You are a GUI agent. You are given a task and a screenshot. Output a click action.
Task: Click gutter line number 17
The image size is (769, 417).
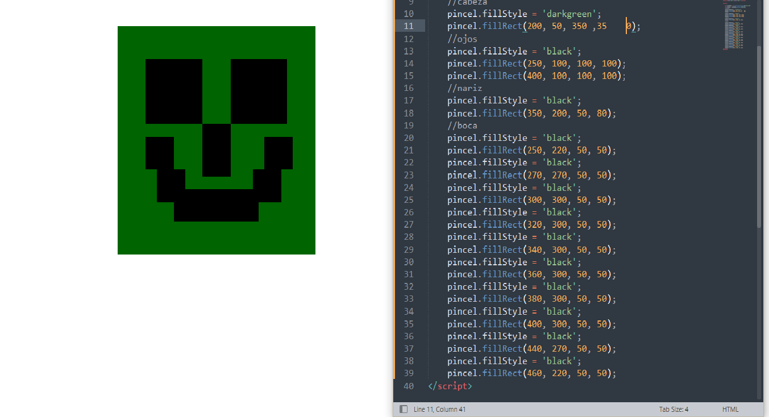point(409,101)
